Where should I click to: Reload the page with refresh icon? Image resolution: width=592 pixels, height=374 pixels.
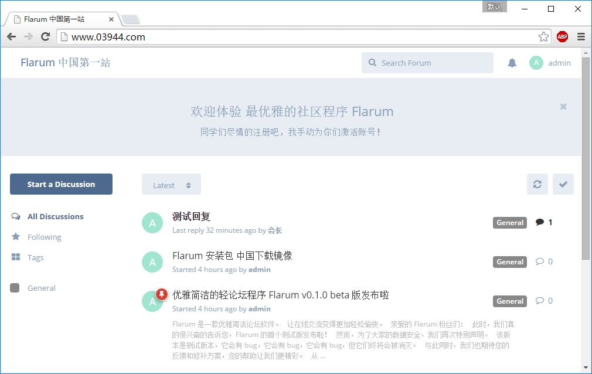[45, 37]
